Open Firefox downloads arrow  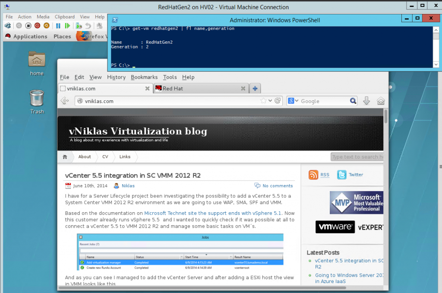tap(366, 101)
